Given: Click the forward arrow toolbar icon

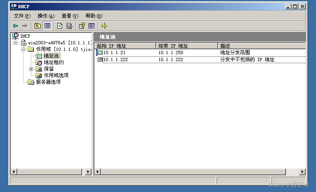Looking at the screenshot, I should coord(25,26).
